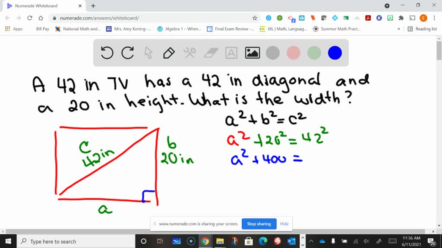The width and height of the screenshot is (442, 248).
Task: Click the undo arrow in whiteboard toolbar
Action: (x=107, y=53)
